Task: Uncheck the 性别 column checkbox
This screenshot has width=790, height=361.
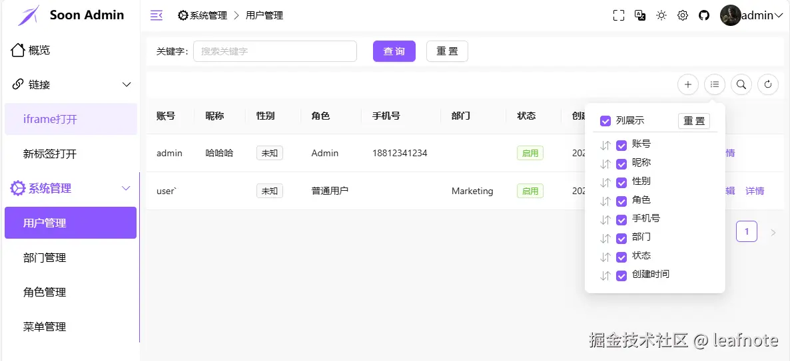Action: (621, 183)
